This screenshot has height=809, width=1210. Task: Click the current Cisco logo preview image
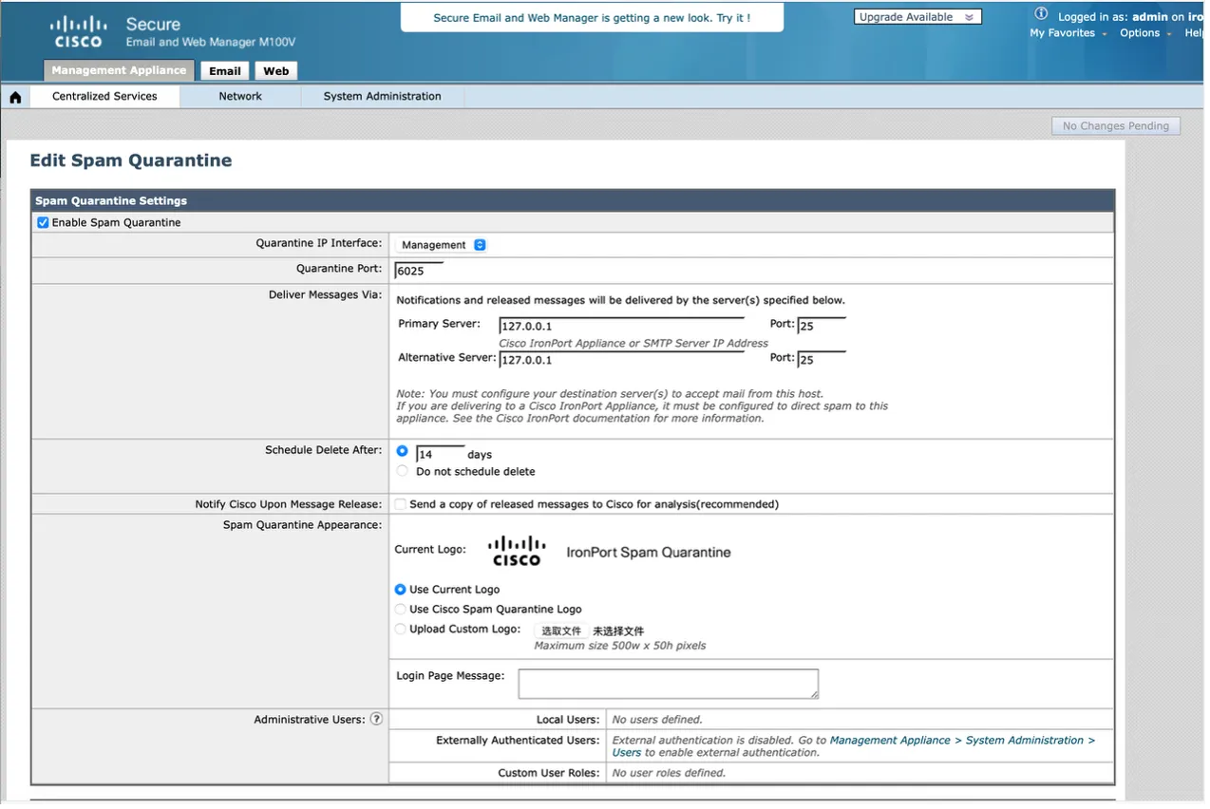click(x=517, y=552)
